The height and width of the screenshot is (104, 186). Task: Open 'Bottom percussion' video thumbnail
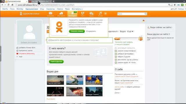(56, 92)
